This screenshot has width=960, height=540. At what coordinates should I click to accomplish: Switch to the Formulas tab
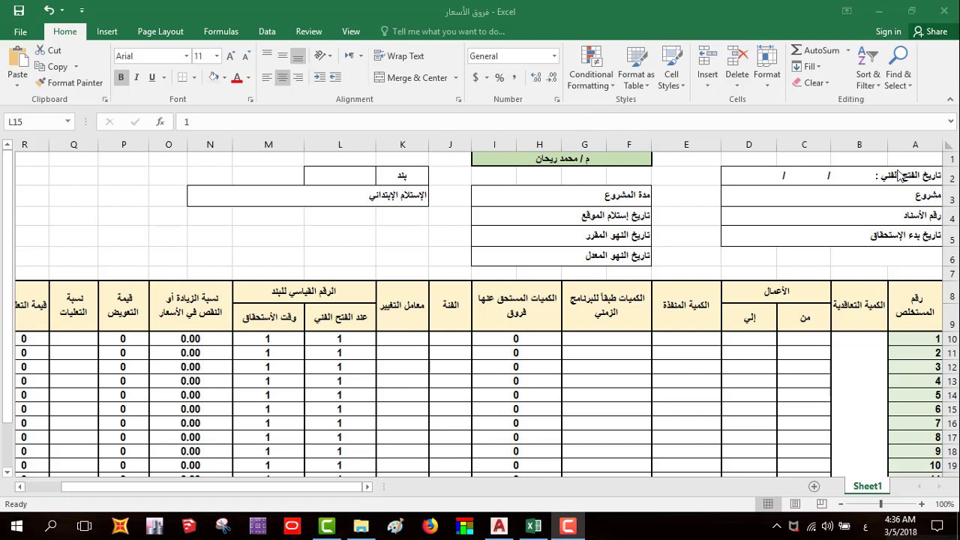[220, 31]
